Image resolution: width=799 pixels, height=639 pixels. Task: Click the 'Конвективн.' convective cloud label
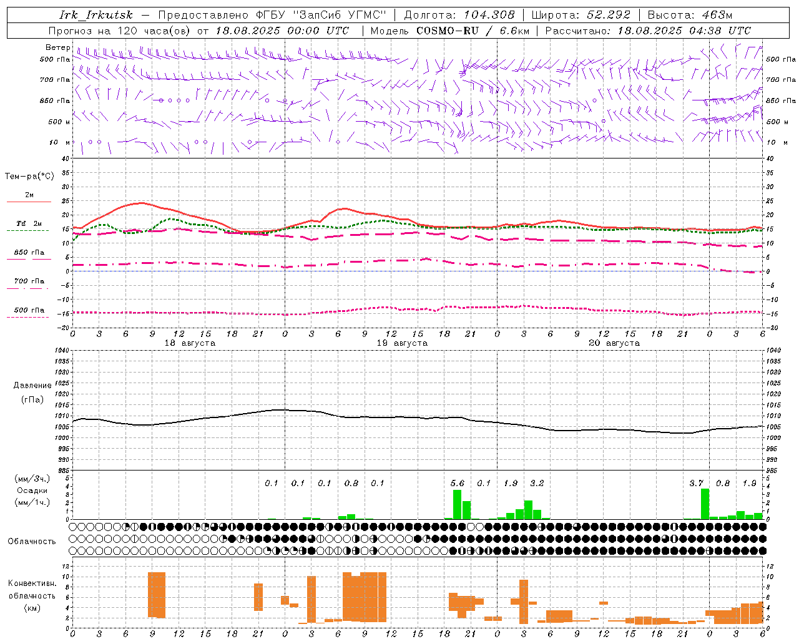point(32,583)
